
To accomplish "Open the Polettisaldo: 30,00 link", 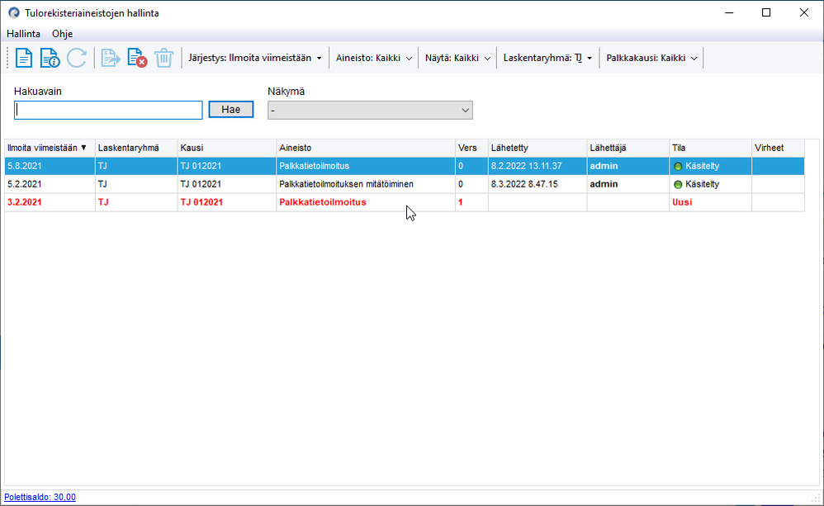I will pos(40,497).
